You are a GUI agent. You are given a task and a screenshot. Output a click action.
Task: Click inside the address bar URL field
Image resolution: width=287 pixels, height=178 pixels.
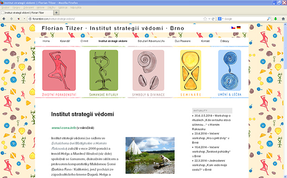(117, 19)
